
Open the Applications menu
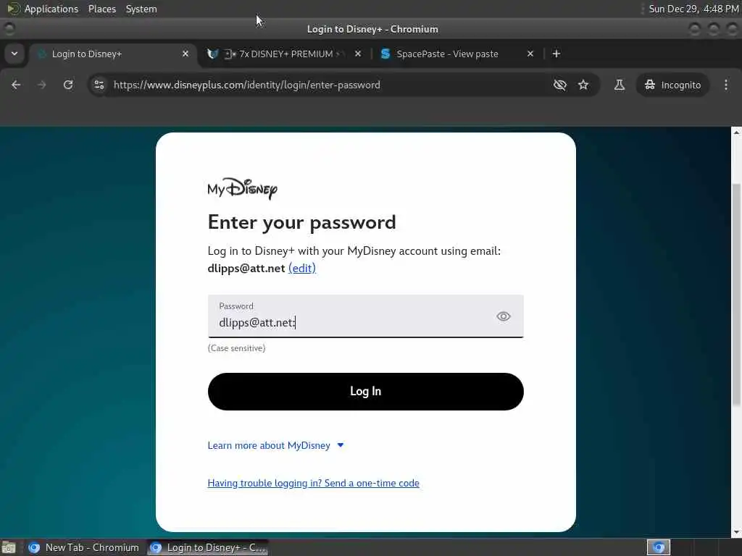tap(51, 9)
